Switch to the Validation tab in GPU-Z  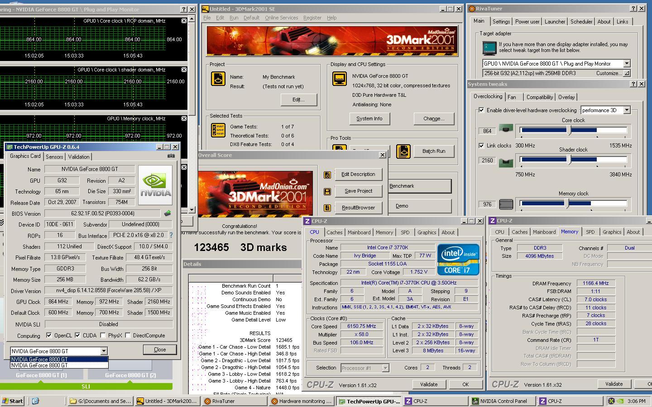[x=79, y=157]
